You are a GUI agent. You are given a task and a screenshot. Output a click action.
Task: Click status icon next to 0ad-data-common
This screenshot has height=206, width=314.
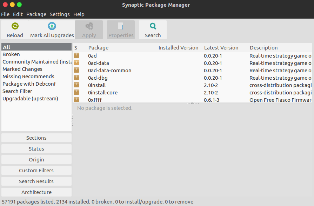click(76, 70)
